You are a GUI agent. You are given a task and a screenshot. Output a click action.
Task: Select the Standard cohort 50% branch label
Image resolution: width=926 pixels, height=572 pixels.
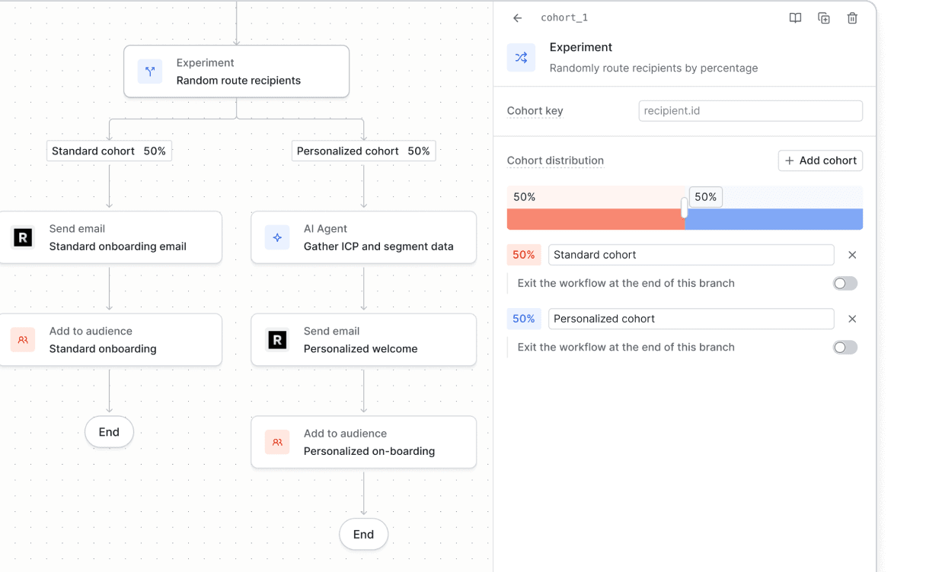(109, 151)
